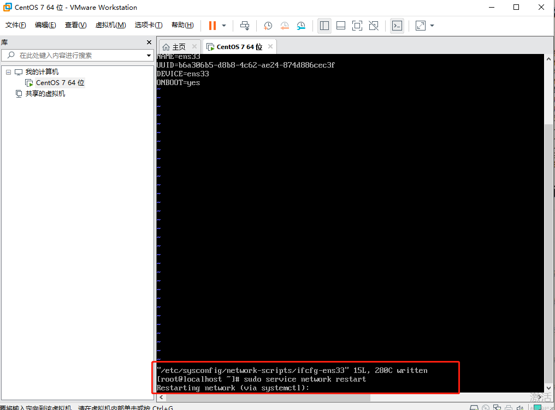This screenshot has width=555, height=410.
Task: Take a snapshot of this virtual machine
Action: coord(268,26)
